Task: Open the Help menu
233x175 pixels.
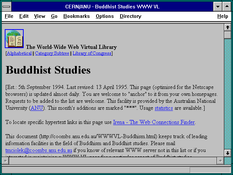Action: point(222,16)
